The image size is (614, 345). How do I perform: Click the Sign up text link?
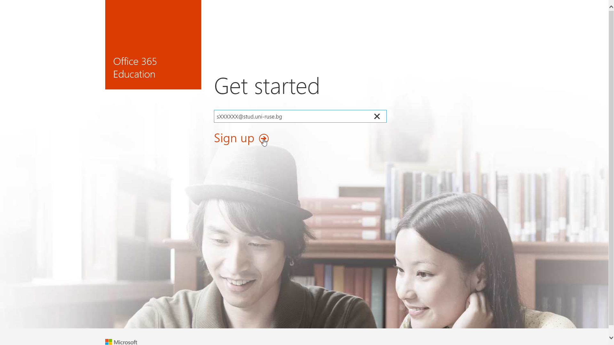point(234,138)
